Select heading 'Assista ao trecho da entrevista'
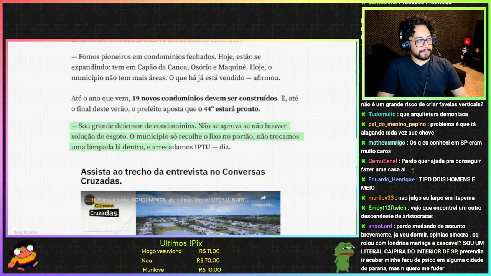The height and width of the screenshot is (276, 491). tap(173, 176)
